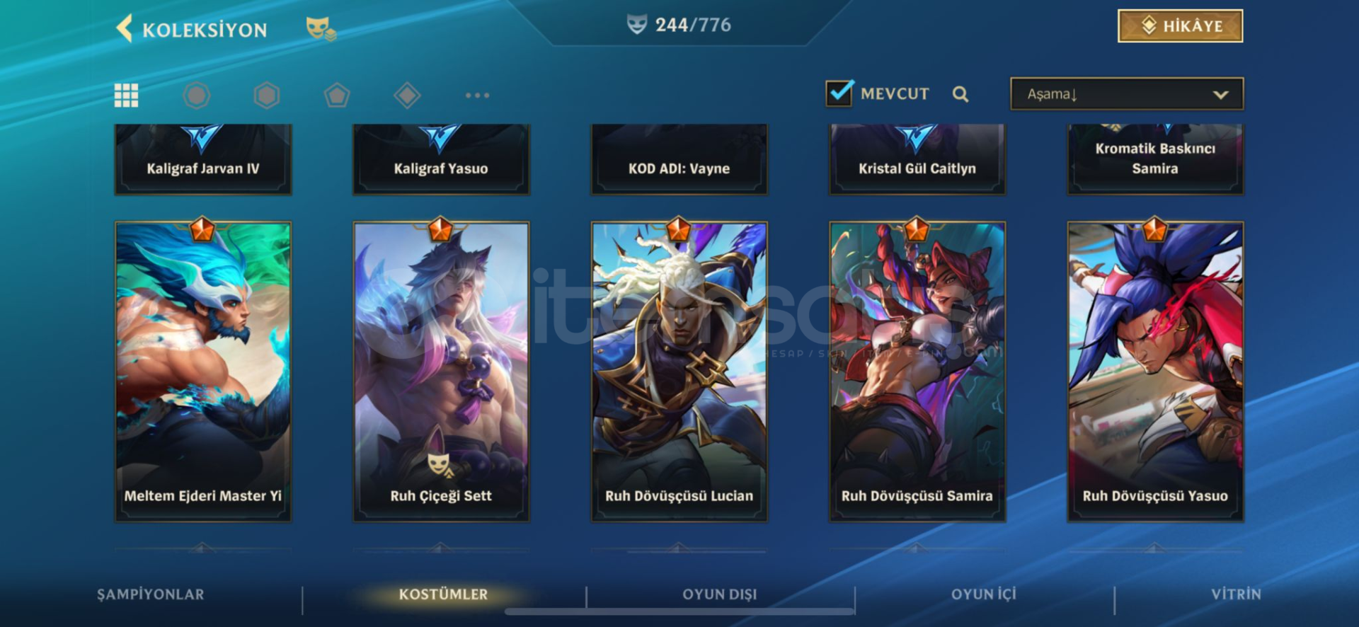Switch to the OYUN DIŞI tab
1359x627 pixels.
(x=720, y=594)
